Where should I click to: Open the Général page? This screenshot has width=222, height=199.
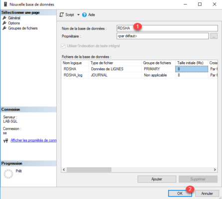pos(14,18)
